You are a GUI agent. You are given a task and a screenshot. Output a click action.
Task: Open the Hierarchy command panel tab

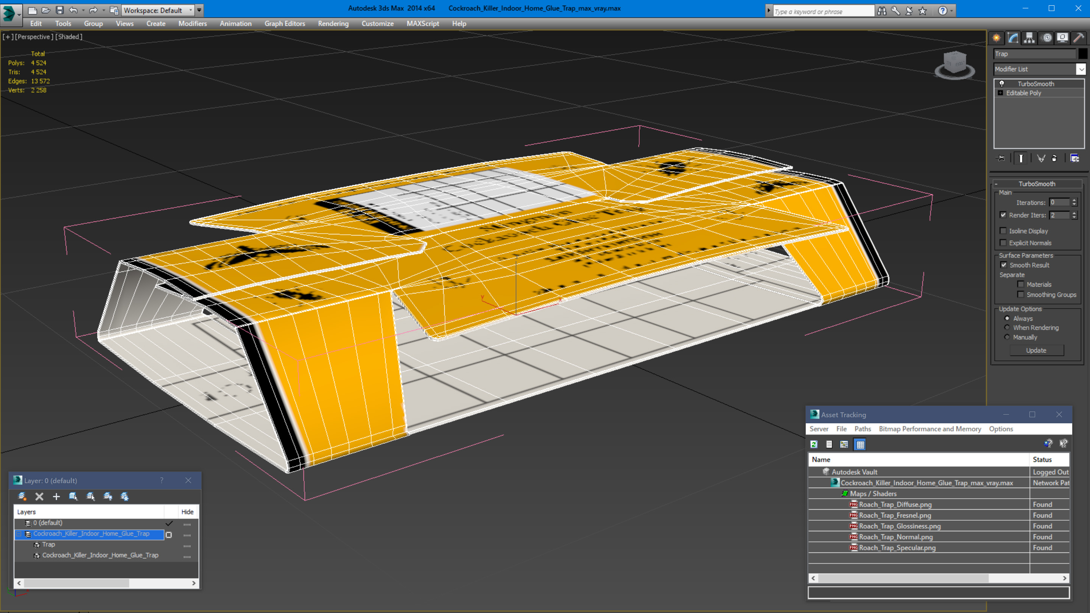pyautogui.click(x=1029, y=38)
